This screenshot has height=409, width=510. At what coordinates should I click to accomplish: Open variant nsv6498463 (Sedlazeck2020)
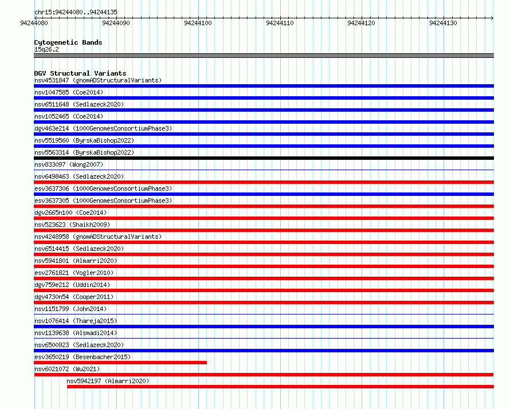[79, 176]
